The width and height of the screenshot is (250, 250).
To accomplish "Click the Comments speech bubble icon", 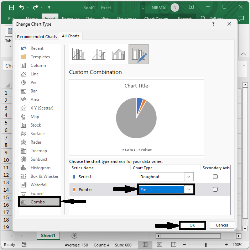I will pos(241,18).
